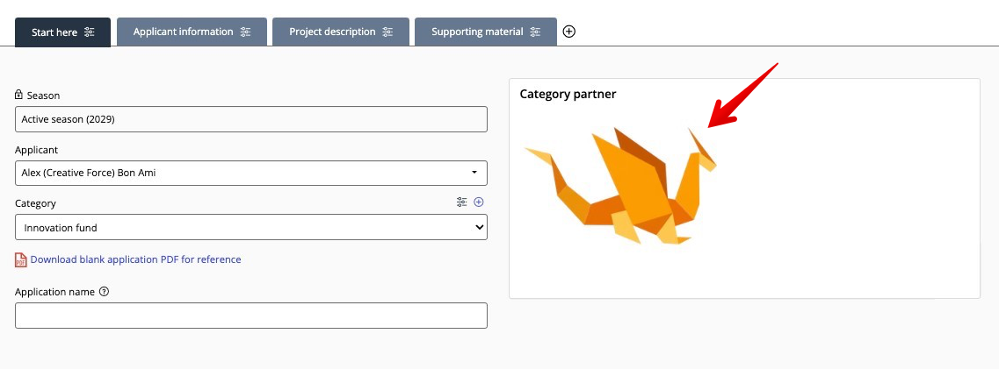
Task: Click the red PDF file icon
Action: (x=21, y=259)
